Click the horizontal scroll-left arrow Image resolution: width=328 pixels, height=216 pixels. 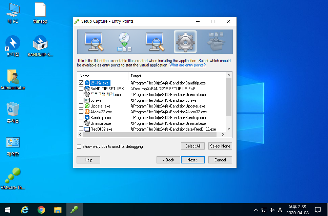80,134
